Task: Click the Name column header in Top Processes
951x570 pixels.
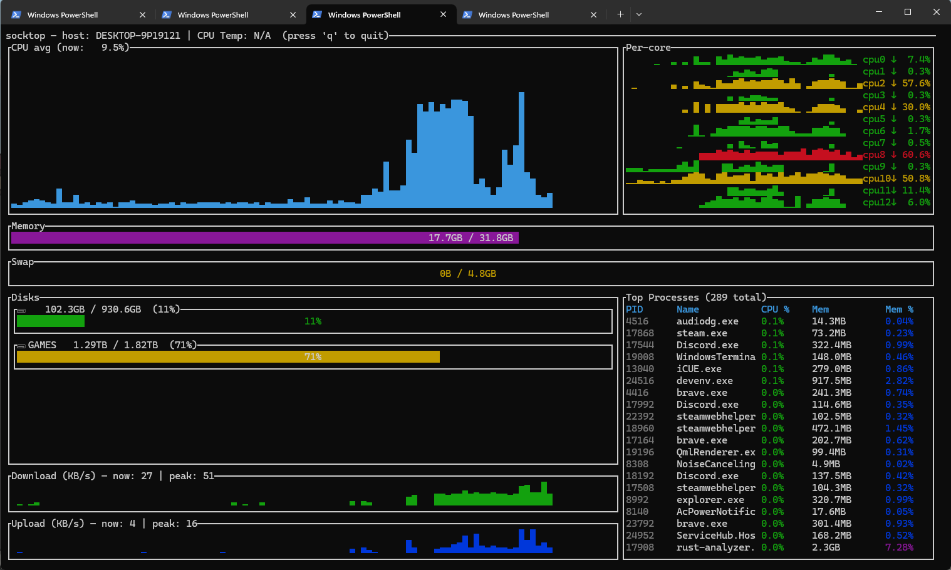Action: (687, 309)
